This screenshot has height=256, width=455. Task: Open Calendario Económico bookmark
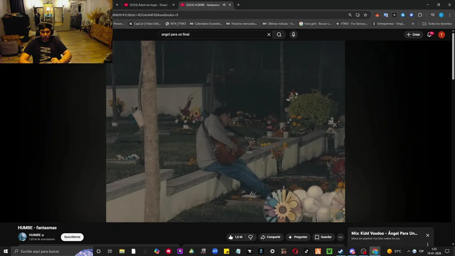(206, 24)
